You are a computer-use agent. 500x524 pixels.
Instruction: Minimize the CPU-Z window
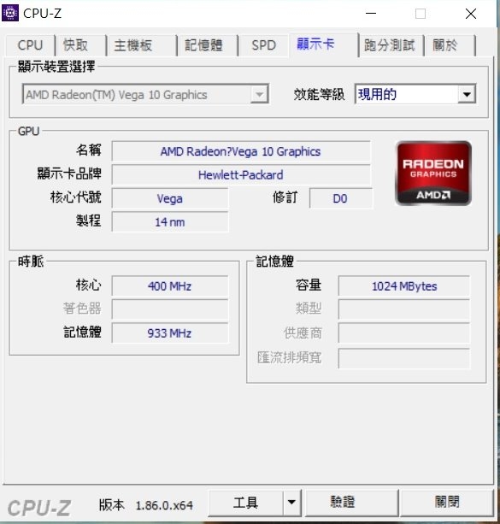(371, 14)
